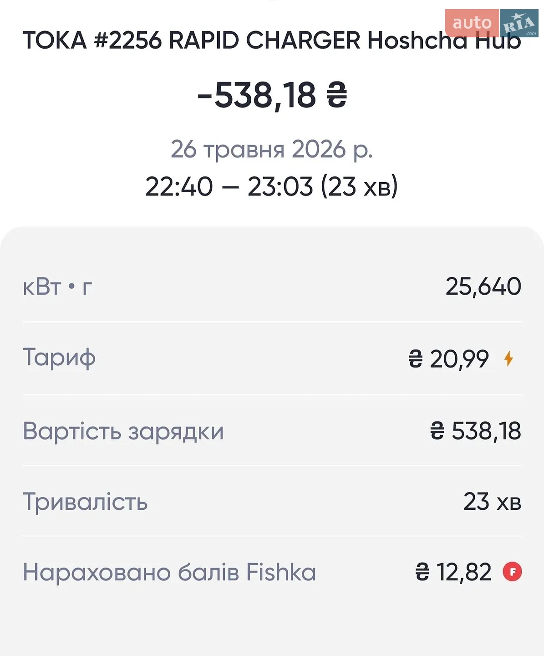Tap the red Fishka points icon
The height and width of the screenshot is (656, 544).
point(512,572)
